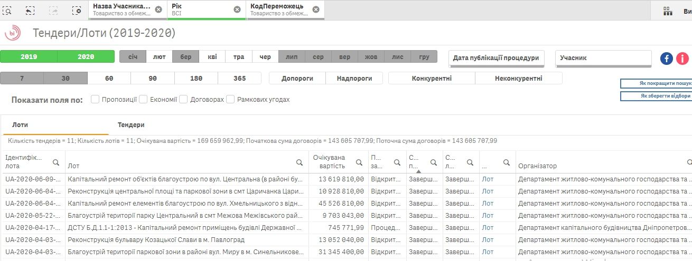Choose the 180 days period
Screen dimensions: 692x261
[196, 79]
